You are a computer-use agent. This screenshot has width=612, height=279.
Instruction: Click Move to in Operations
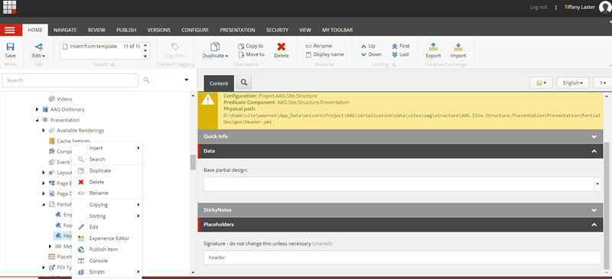click(251, 54)
